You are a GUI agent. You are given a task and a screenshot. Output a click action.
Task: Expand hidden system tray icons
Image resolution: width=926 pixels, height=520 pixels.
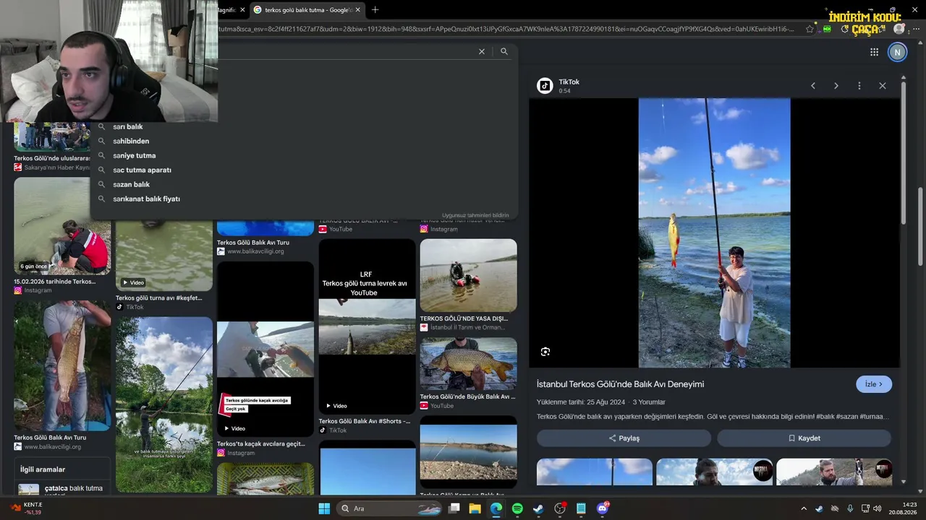pyautogui.click(x=804, y=508)
